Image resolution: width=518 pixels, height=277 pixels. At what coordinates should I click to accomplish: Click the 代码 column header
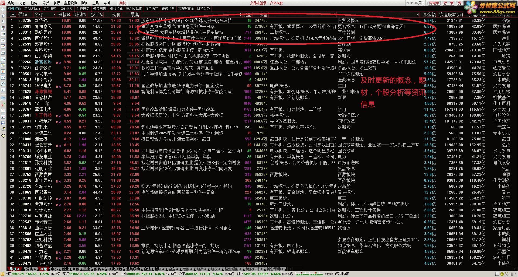pyautogui.click(x=23, y=15)
